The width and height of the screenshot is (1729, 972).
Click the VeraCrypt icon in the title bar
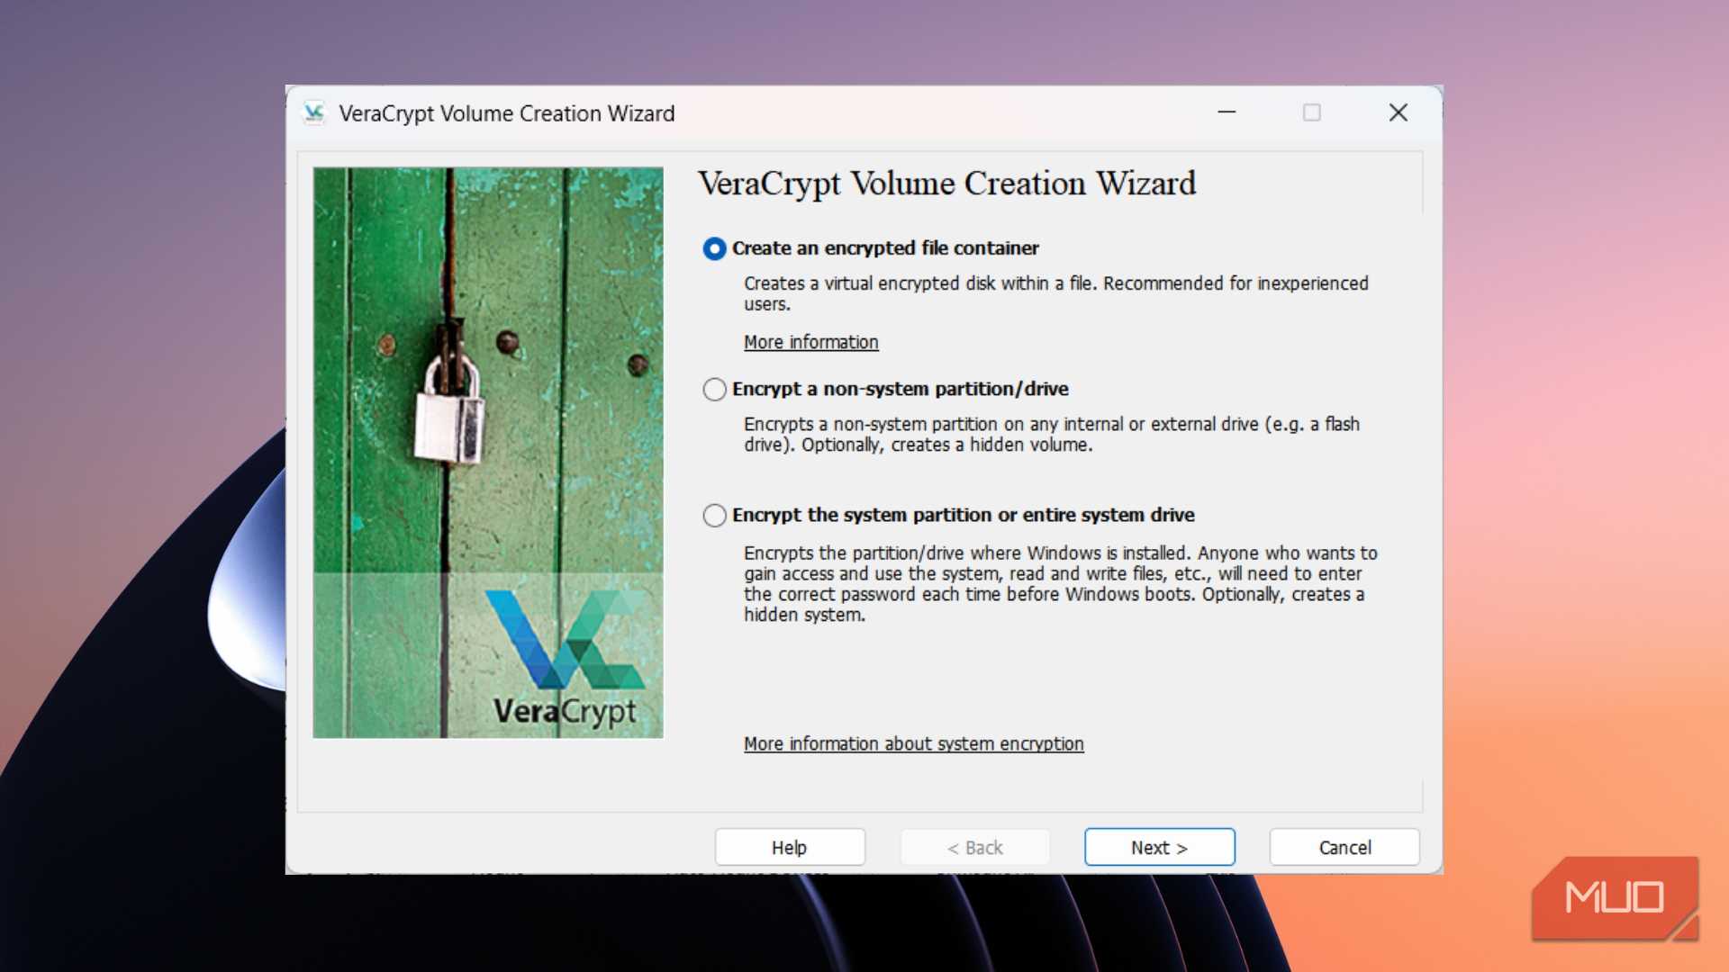coord(312,112)
